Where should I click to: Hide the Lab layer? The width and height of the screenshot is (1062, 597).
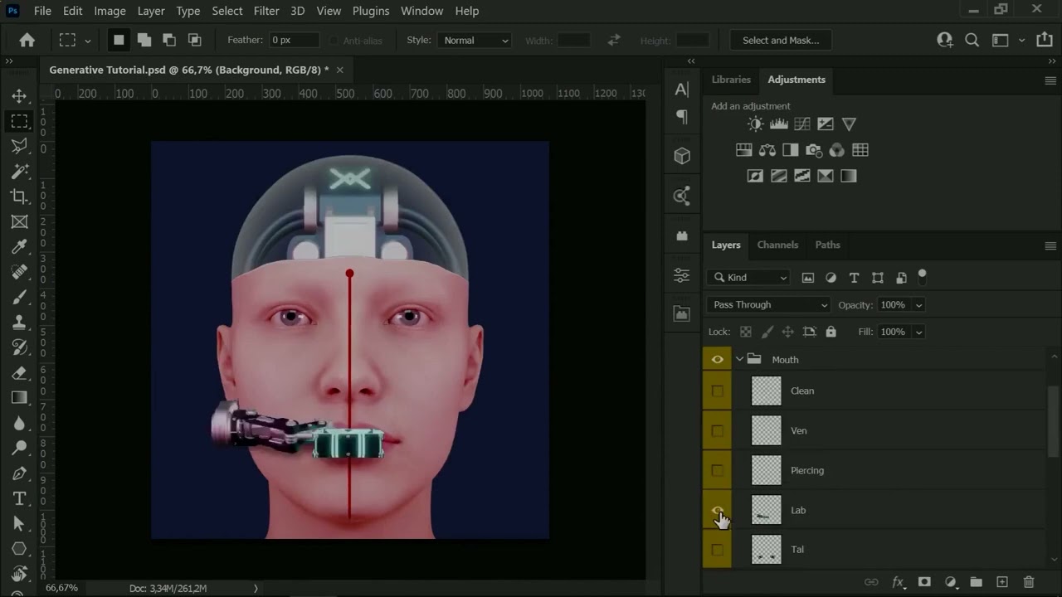tap(718, 510)
